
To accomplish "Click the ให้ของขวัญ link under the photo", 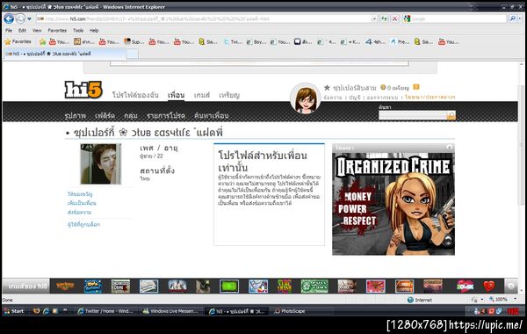I will pos(80,194).
